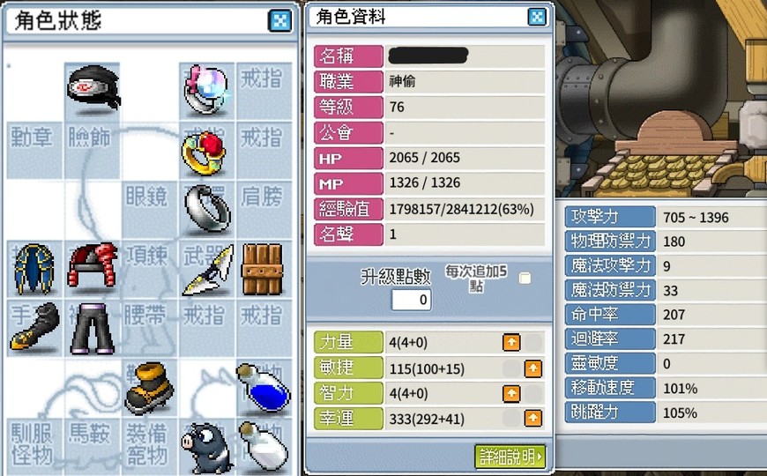Click the black pig pet icon

(x=205, y=449)
